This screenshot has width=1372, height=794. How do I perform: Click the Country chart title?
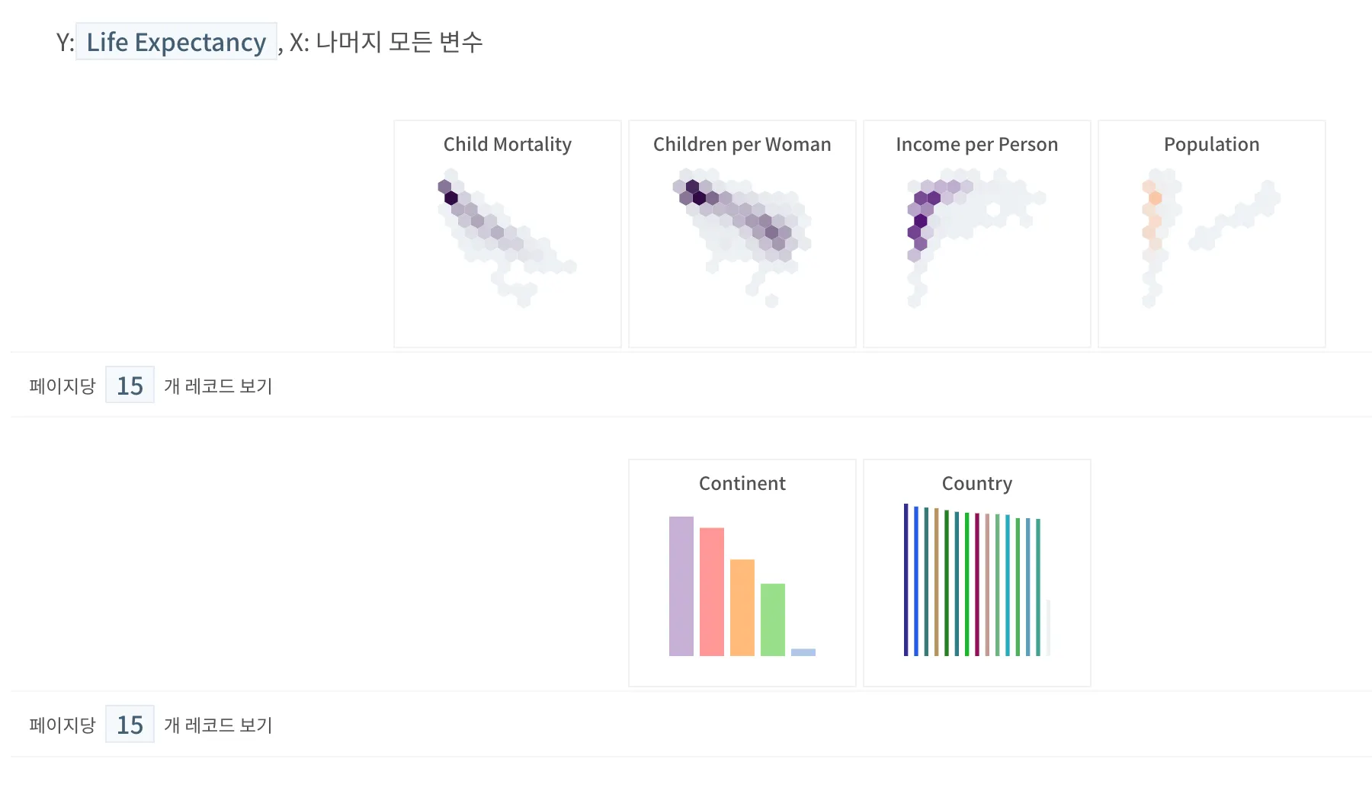[x=976, y=484]
